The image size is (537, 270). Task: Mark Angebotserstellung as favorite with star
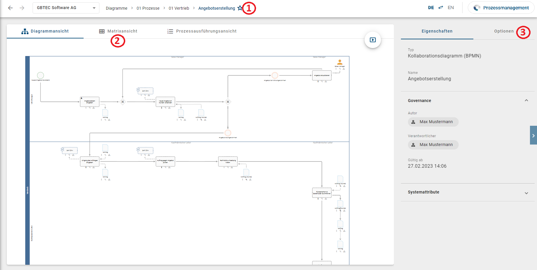coord(240,8)
